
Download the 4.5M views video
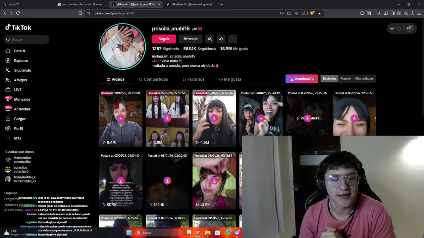tap(214, 118)
